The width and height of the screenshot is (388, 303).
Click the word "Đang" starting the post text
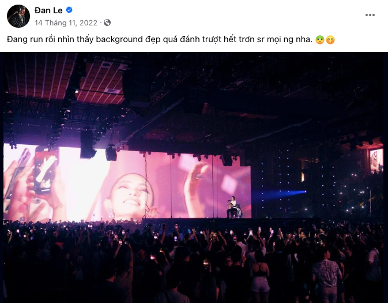click(17, 40)
